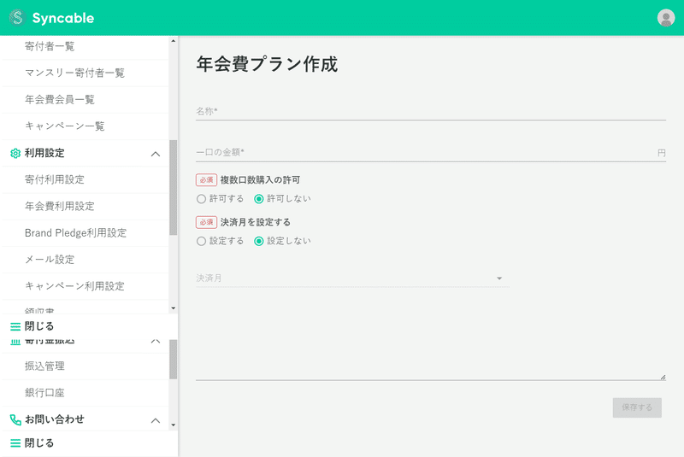Click the lower sidebar scrollbar thumb
Screen dimensions: 684x457
click(174, 360)
